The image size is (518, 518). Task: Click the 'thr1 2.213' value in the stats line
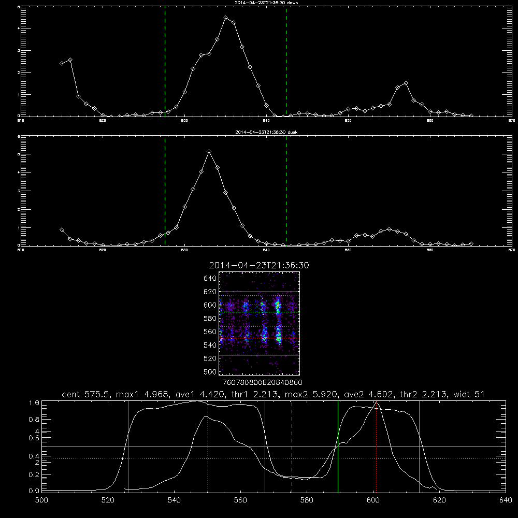tap(255, 394)
